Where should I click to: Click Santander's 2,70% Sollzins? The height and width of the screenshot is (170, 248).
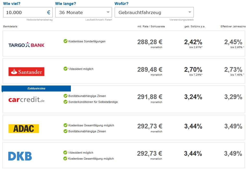point(193,69)
